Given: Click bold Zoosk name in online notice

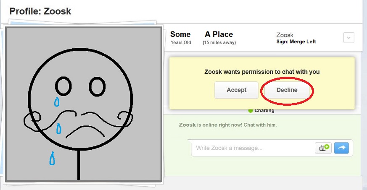Looking at the screenshot, I should (x=187, y=125).
